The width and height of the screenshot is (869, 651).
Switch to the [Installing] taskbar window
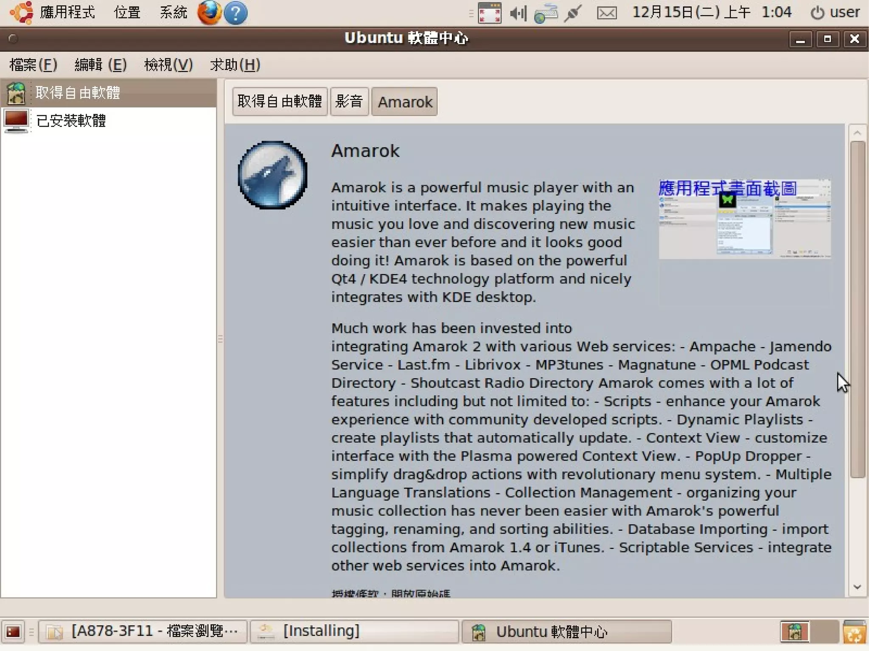(354, 632)
